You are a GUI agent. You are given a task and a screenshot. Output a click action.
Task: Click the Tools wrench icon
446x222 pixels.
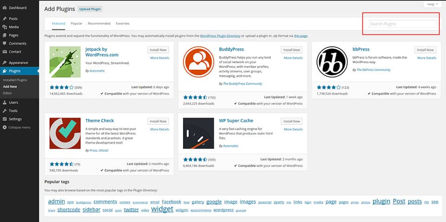pos(4,111)
